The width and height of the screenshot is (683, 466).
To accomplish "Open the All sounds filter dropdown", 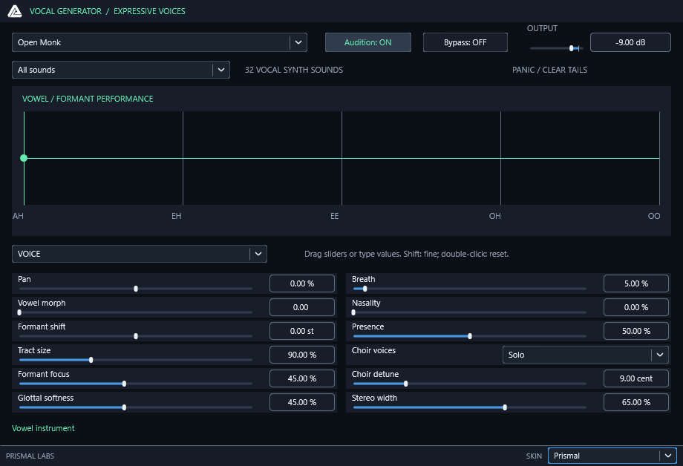I will click(121, 70).
